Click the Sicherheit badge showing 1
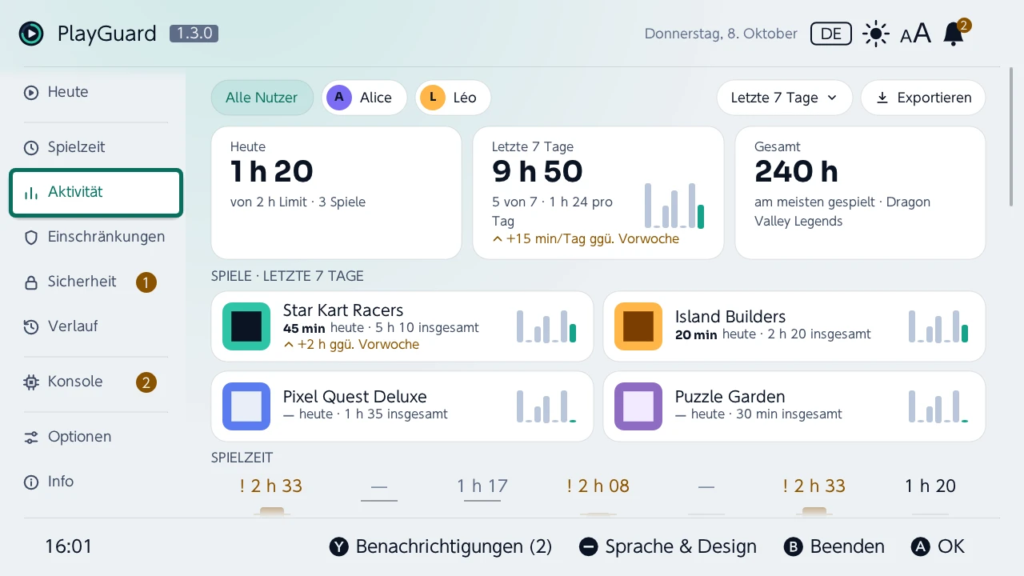The height and width of the screenshot is (576, 1024). coord(146,282)
